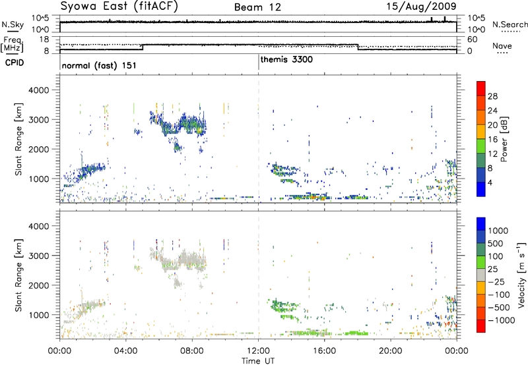This screenshot has width=528, height=365.
Task: Click the 'Slant Range [km]' label of power panel
Action: click(x=18, y=139)
